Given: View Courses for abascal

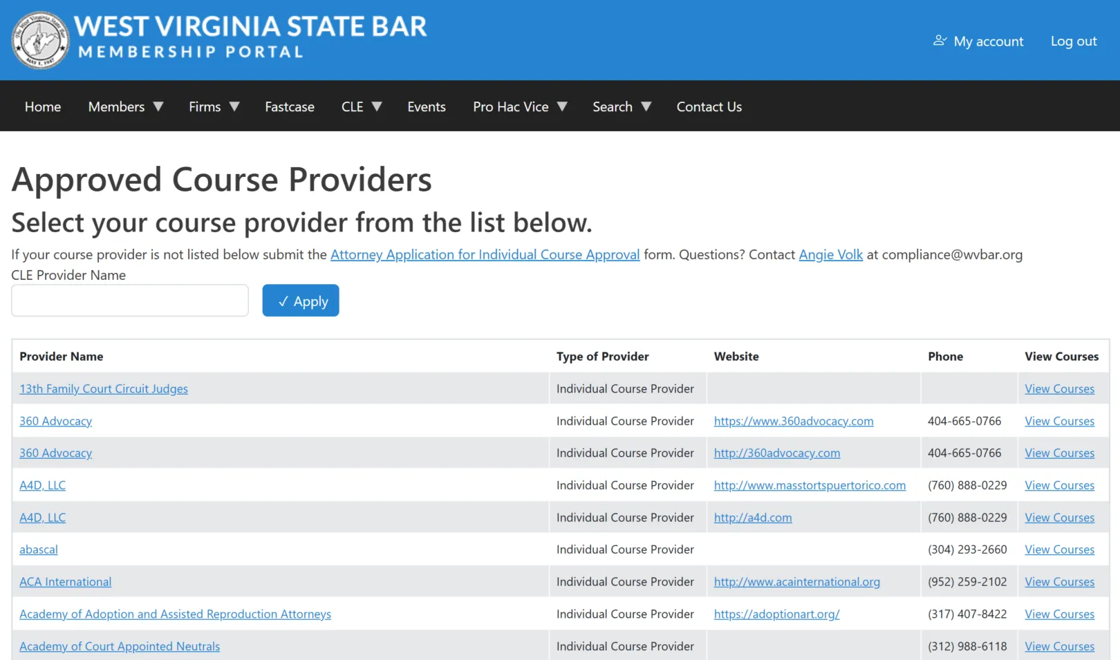Looking at the screenshot, I should (1060, 549).
